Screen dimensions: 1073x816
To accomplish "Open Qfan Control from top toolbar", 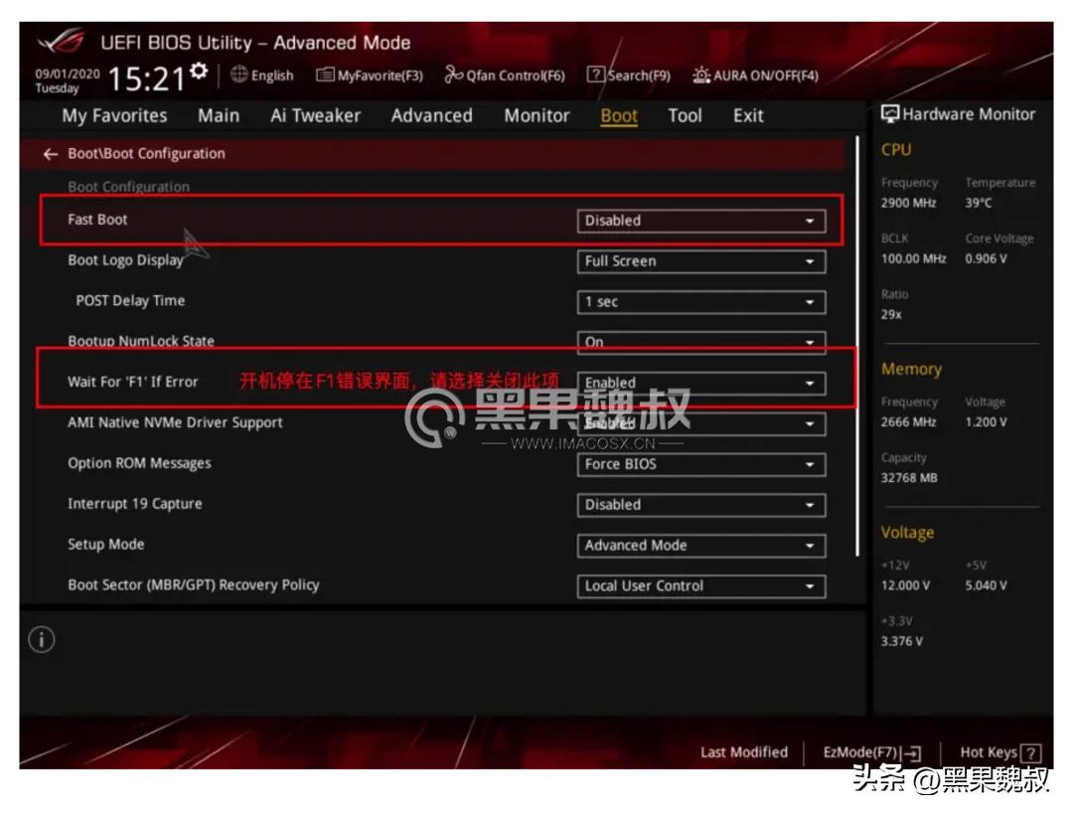I will [x=506, y=75].
